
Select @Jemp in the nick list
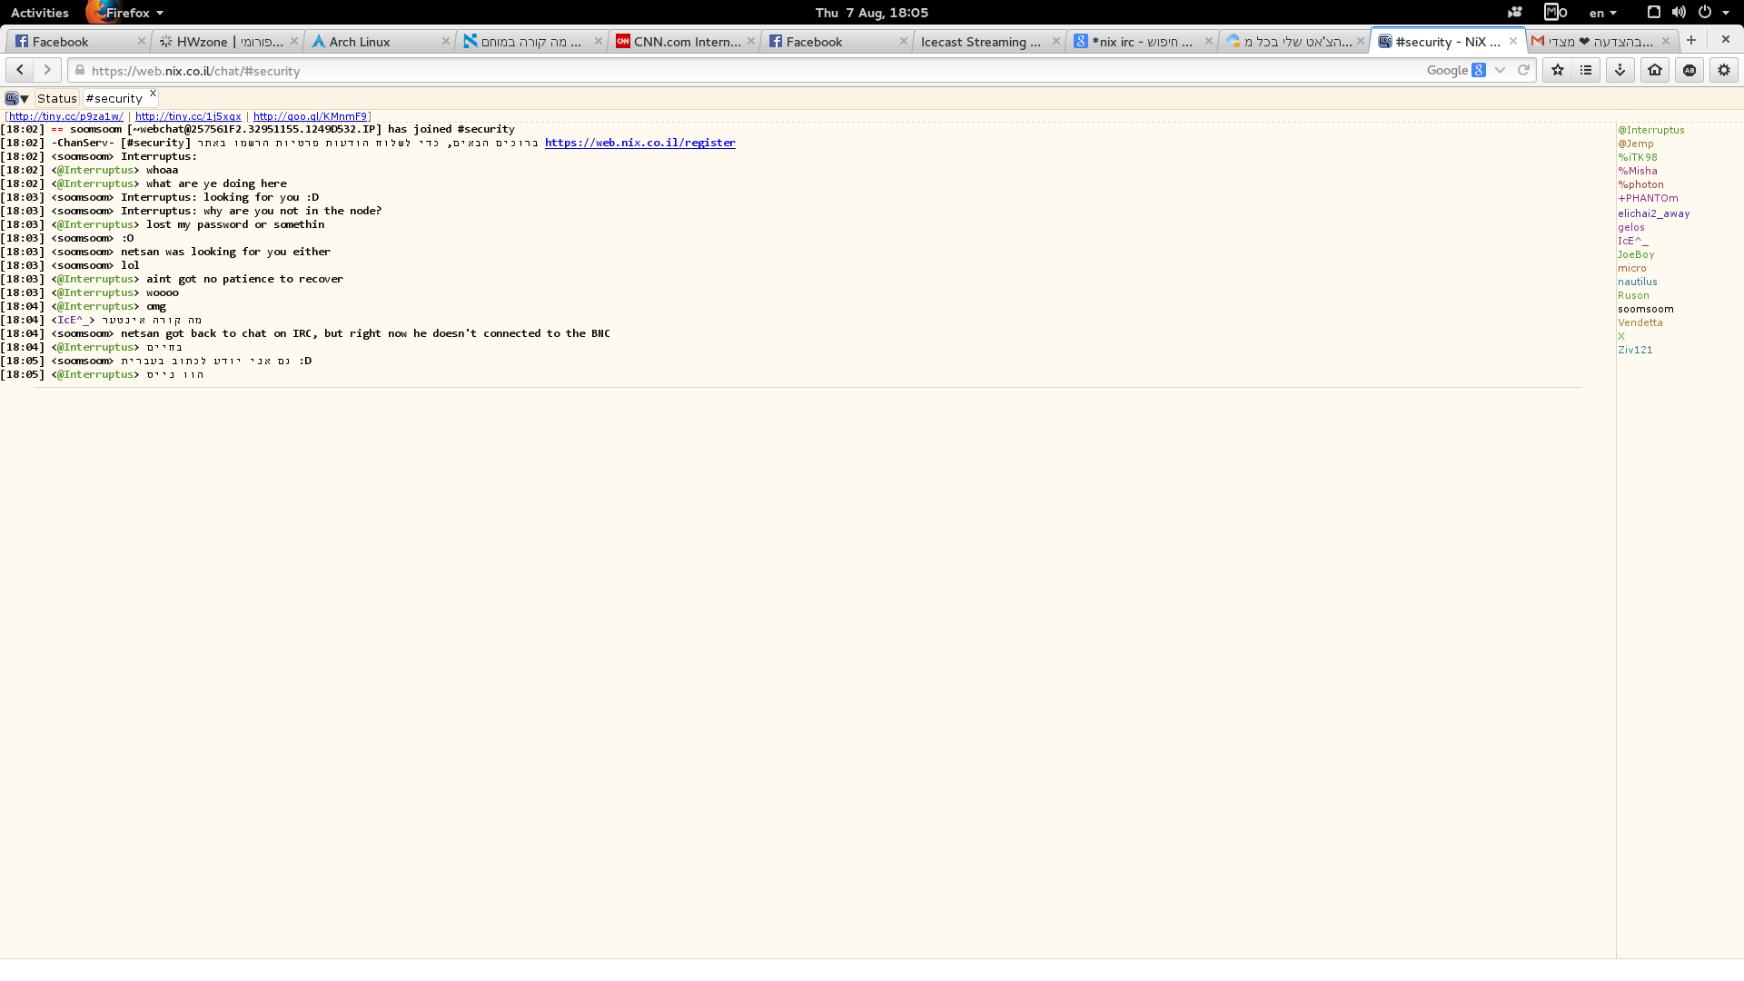(x=1636, y=144)
